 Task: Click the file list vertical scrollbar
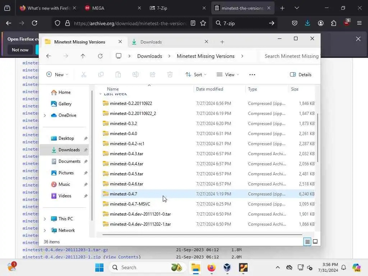tap(318, 138)
